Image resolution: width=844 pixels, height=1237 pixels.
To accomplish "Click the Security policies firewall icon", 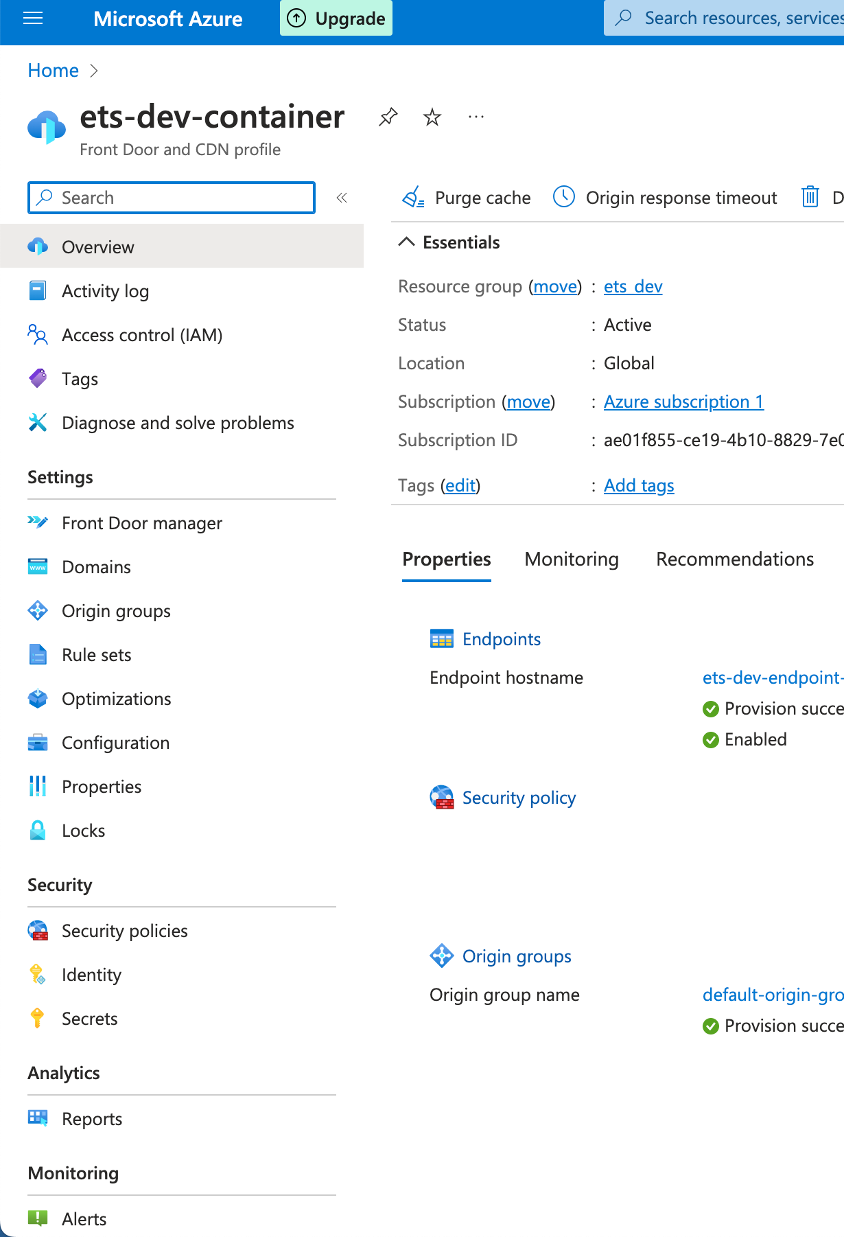I will (38, 930).
